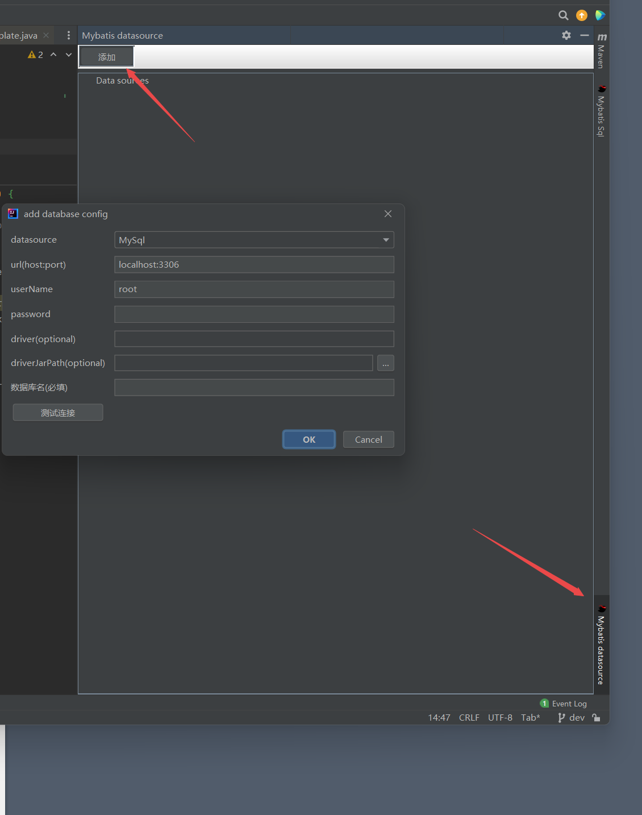The width and height of the screenshot is (642, 815).
Task: Click the colorful plugin icon at top right
Action: (600, 15)
